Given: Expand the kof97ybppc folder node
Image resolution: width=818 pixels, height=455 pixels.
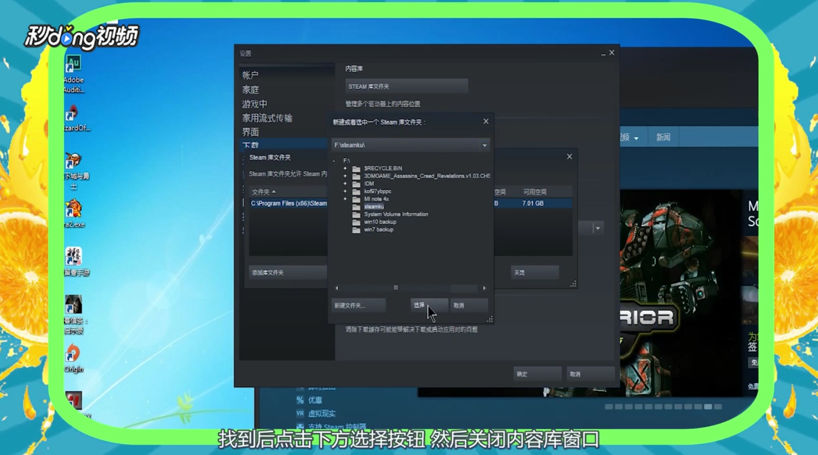Looking at the screenshot, I should pyautogui.click(x=345, y=192).
